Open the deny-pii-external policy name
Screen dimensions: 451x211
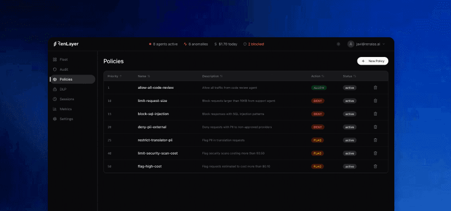[x=152, y=127]
